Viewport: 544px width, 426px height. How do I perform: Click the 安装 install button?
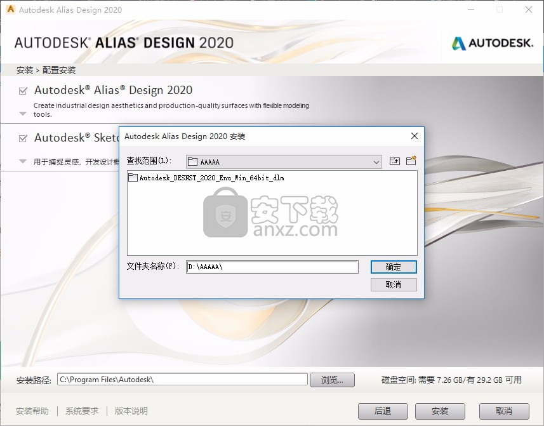(x=440, y=411)
